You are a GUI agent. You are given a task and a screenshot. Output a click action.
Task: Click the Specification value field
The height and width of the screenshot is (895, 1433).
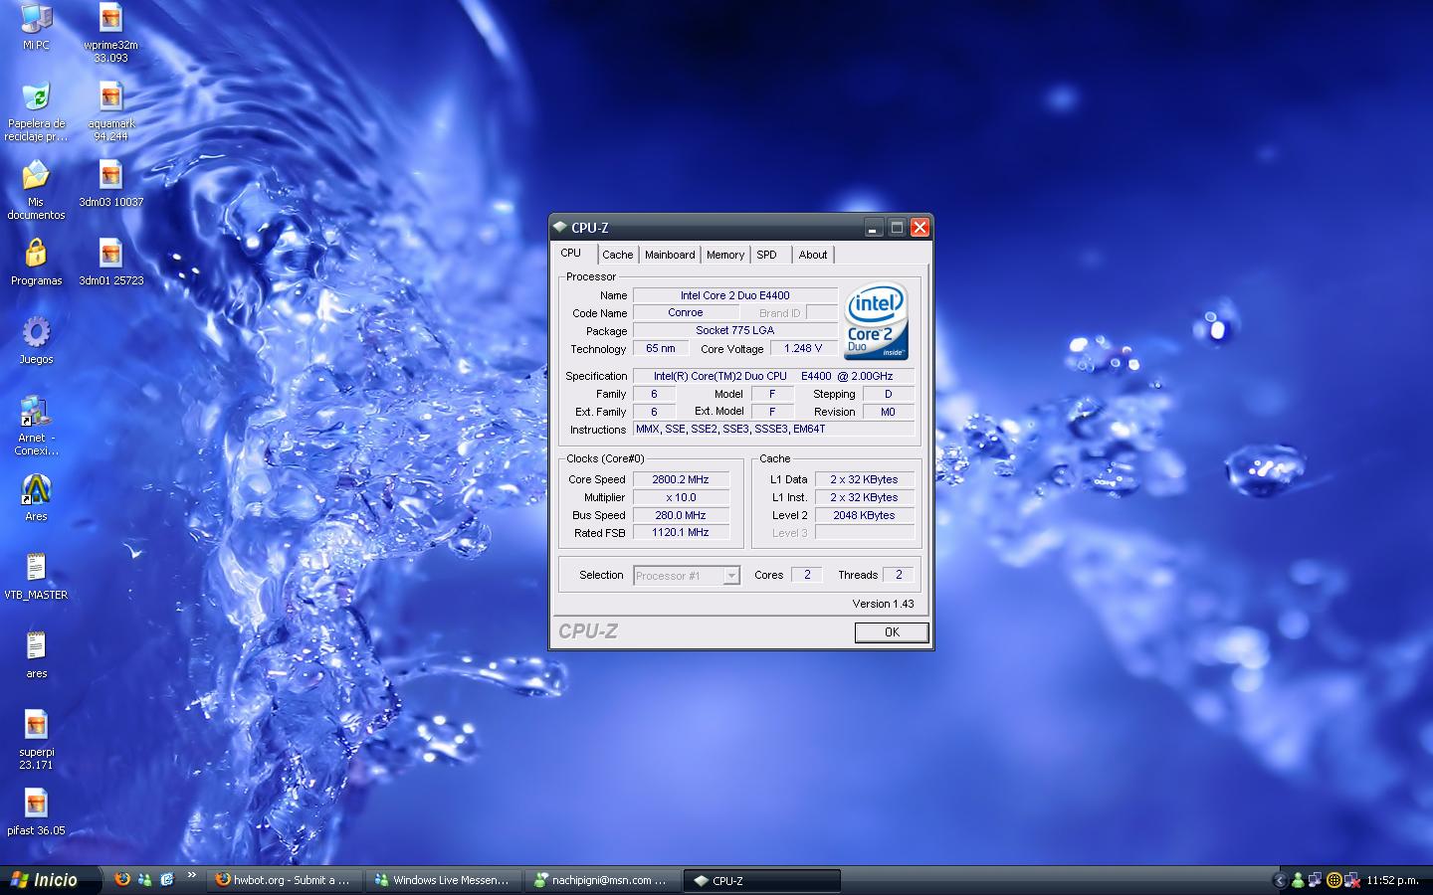(773, 376)
